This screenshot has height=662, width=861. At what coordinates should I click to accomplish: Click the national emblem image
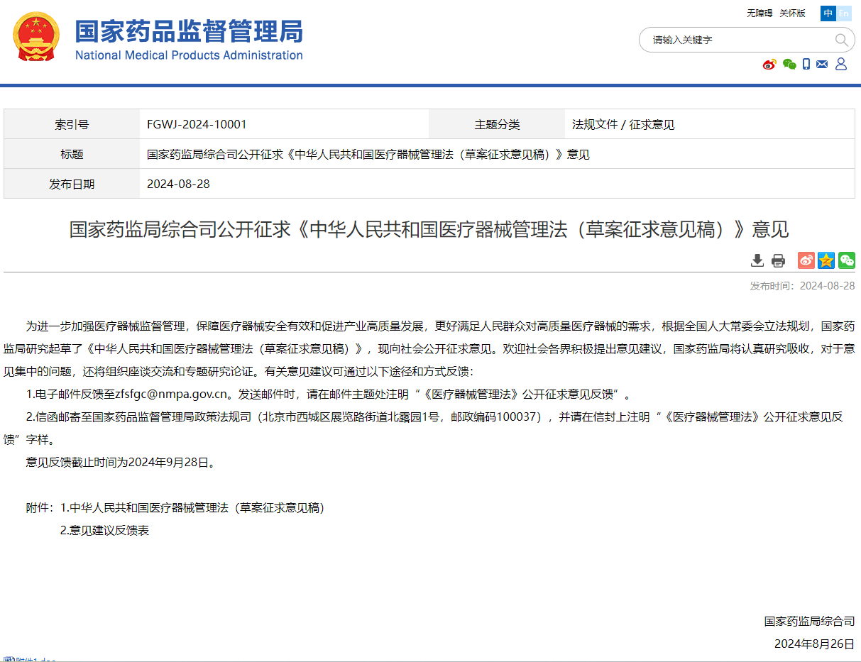[x=36, y=36]
